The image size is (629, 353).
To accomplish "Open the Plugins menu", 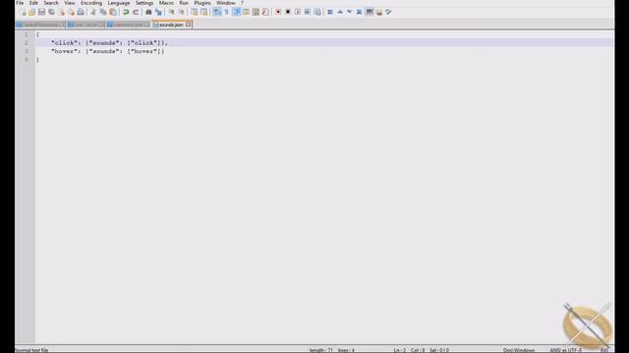I will click(x=202, y=3).
